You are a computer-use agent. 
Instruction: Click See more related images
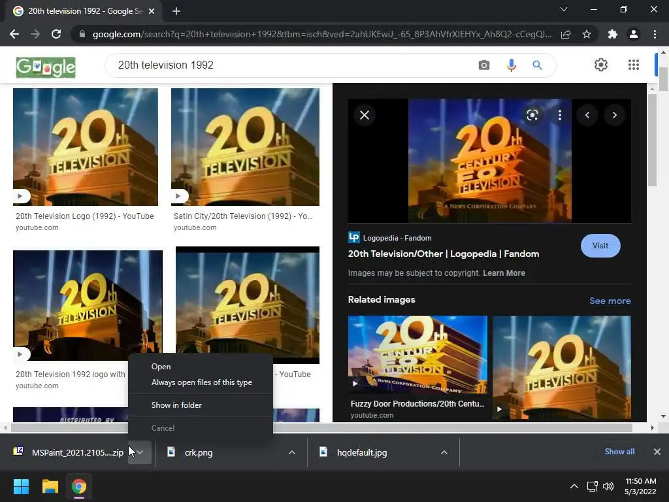click(x=610, y=301)
